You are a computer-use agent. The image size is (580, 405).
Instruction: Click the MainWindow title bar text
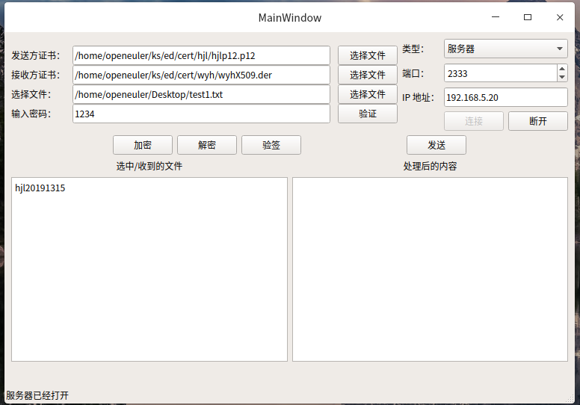pos(290,18)
